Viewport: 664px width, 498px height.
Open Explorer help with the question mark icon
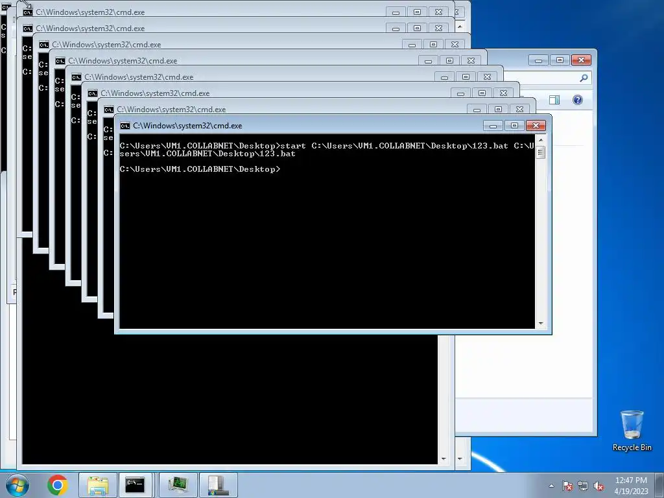point(578,100)
